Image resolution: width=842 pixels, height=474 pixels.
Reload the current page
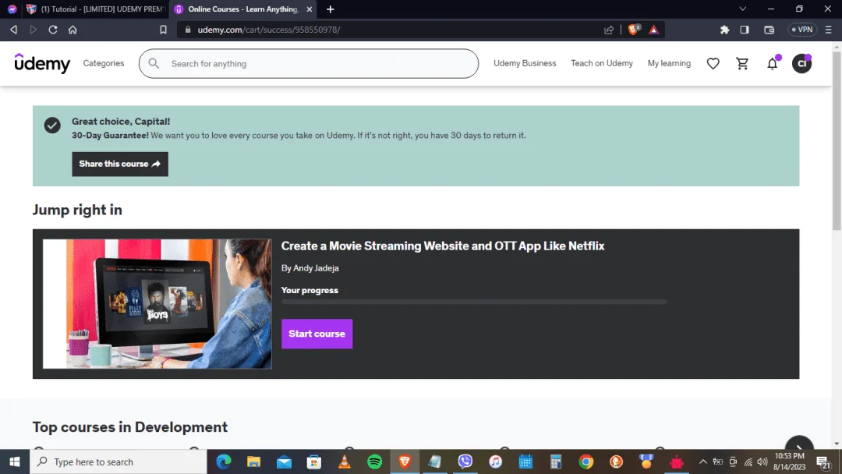click(53, 30)
